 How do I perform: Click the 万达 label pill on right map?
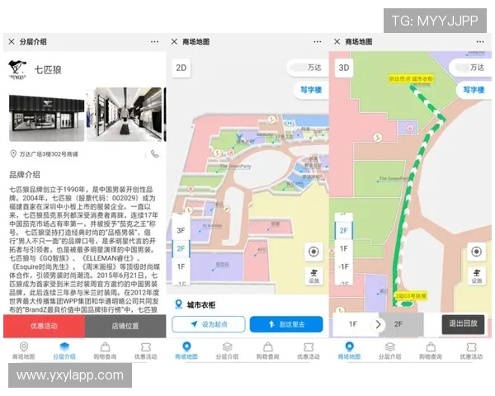pyautogui.click(x=471, y=68)
